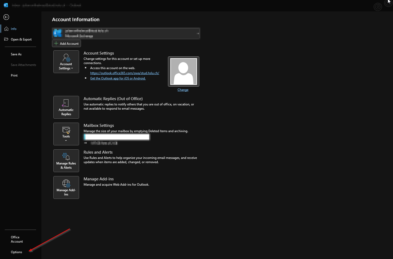Choose Print from the sidebar
The image size is (393, 259).
(14, 75)
